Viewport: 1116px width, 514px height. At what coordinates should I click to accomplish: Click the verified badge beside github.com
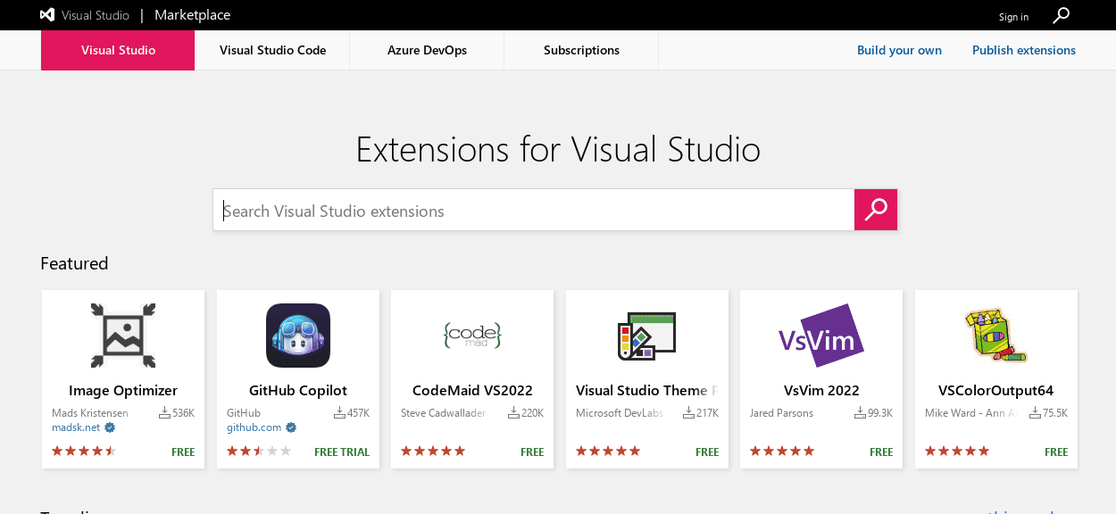291,427
